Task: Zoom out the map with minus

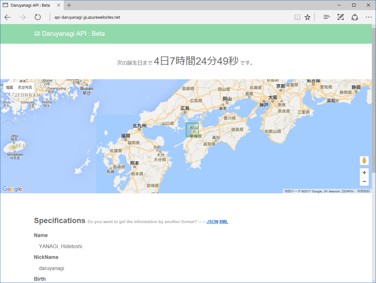Action: (x=364, y=181)
